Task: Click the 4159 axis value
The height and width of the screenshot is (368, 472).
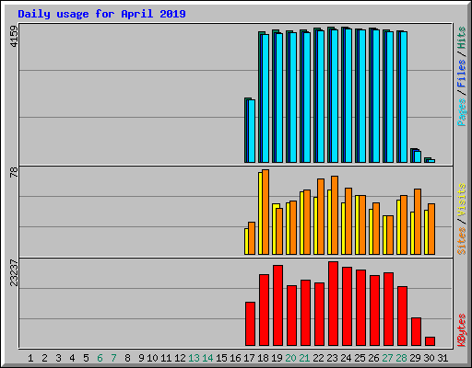Action: click(14, 36)
